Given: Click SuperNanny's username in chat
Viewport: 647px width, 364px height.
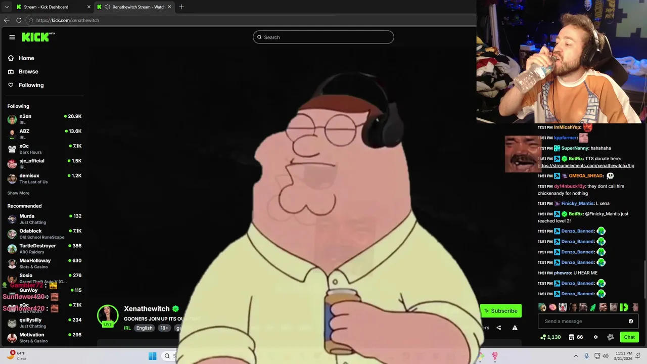Looking at the screenshot, I should pos(575,148).
